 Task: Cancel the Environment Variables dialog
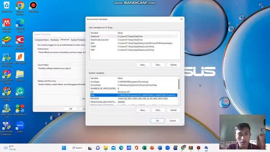pos(173,121)
